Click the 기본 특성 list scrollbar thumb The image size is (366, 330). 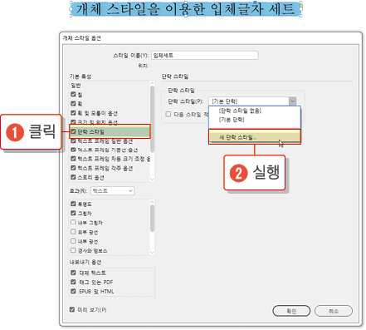(x=152, y=119)
